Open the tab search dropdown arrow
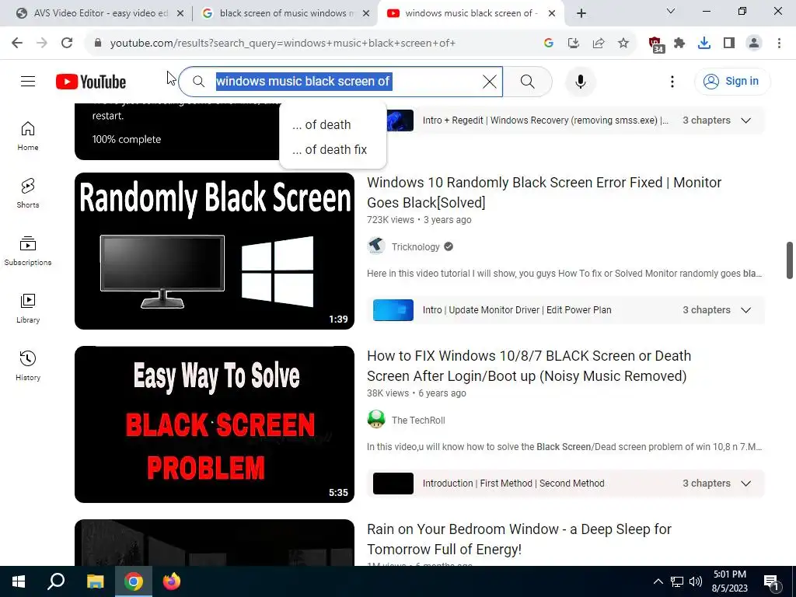This screenshot has width=796, height=597. tap(671, 11)
